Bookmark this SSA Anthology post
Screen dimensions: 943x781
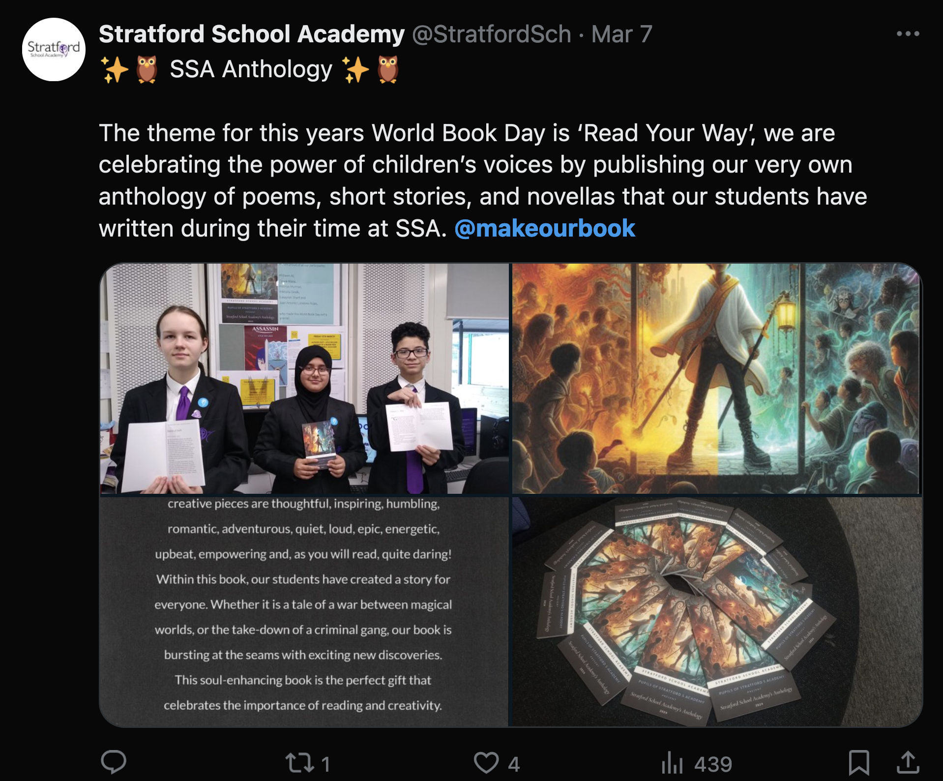(x=859, y=763)
